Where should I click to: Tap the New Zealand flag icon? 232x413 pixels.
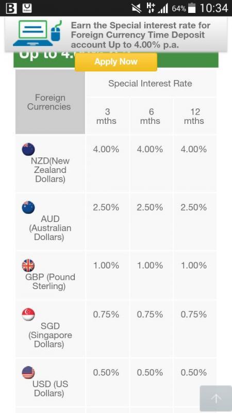pos(28,149)
